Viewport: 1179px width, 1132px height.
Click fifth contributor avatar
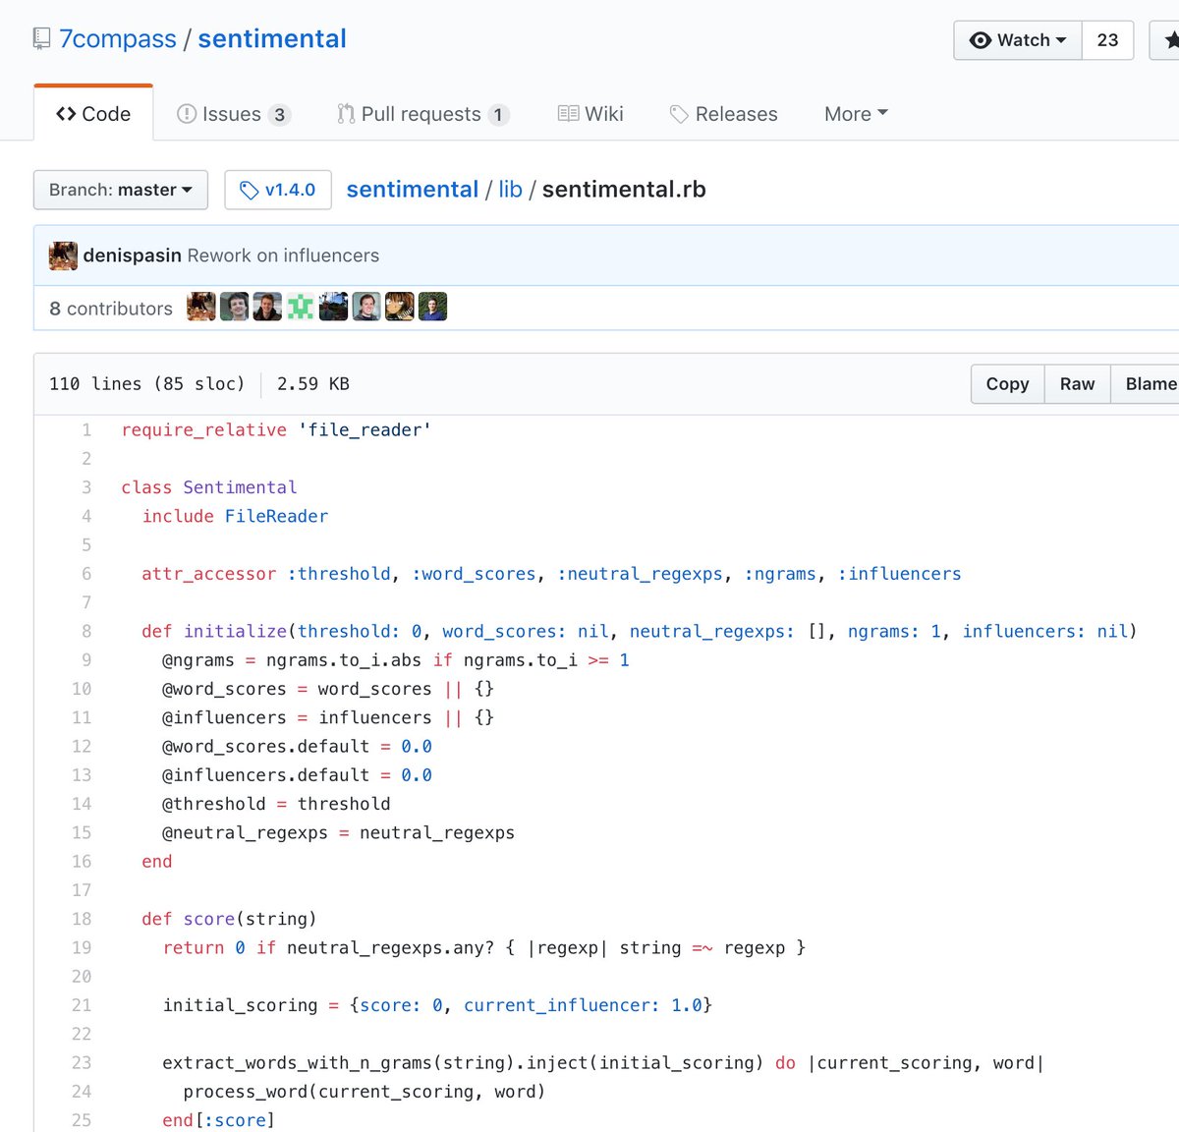click(x=333, y=307)
